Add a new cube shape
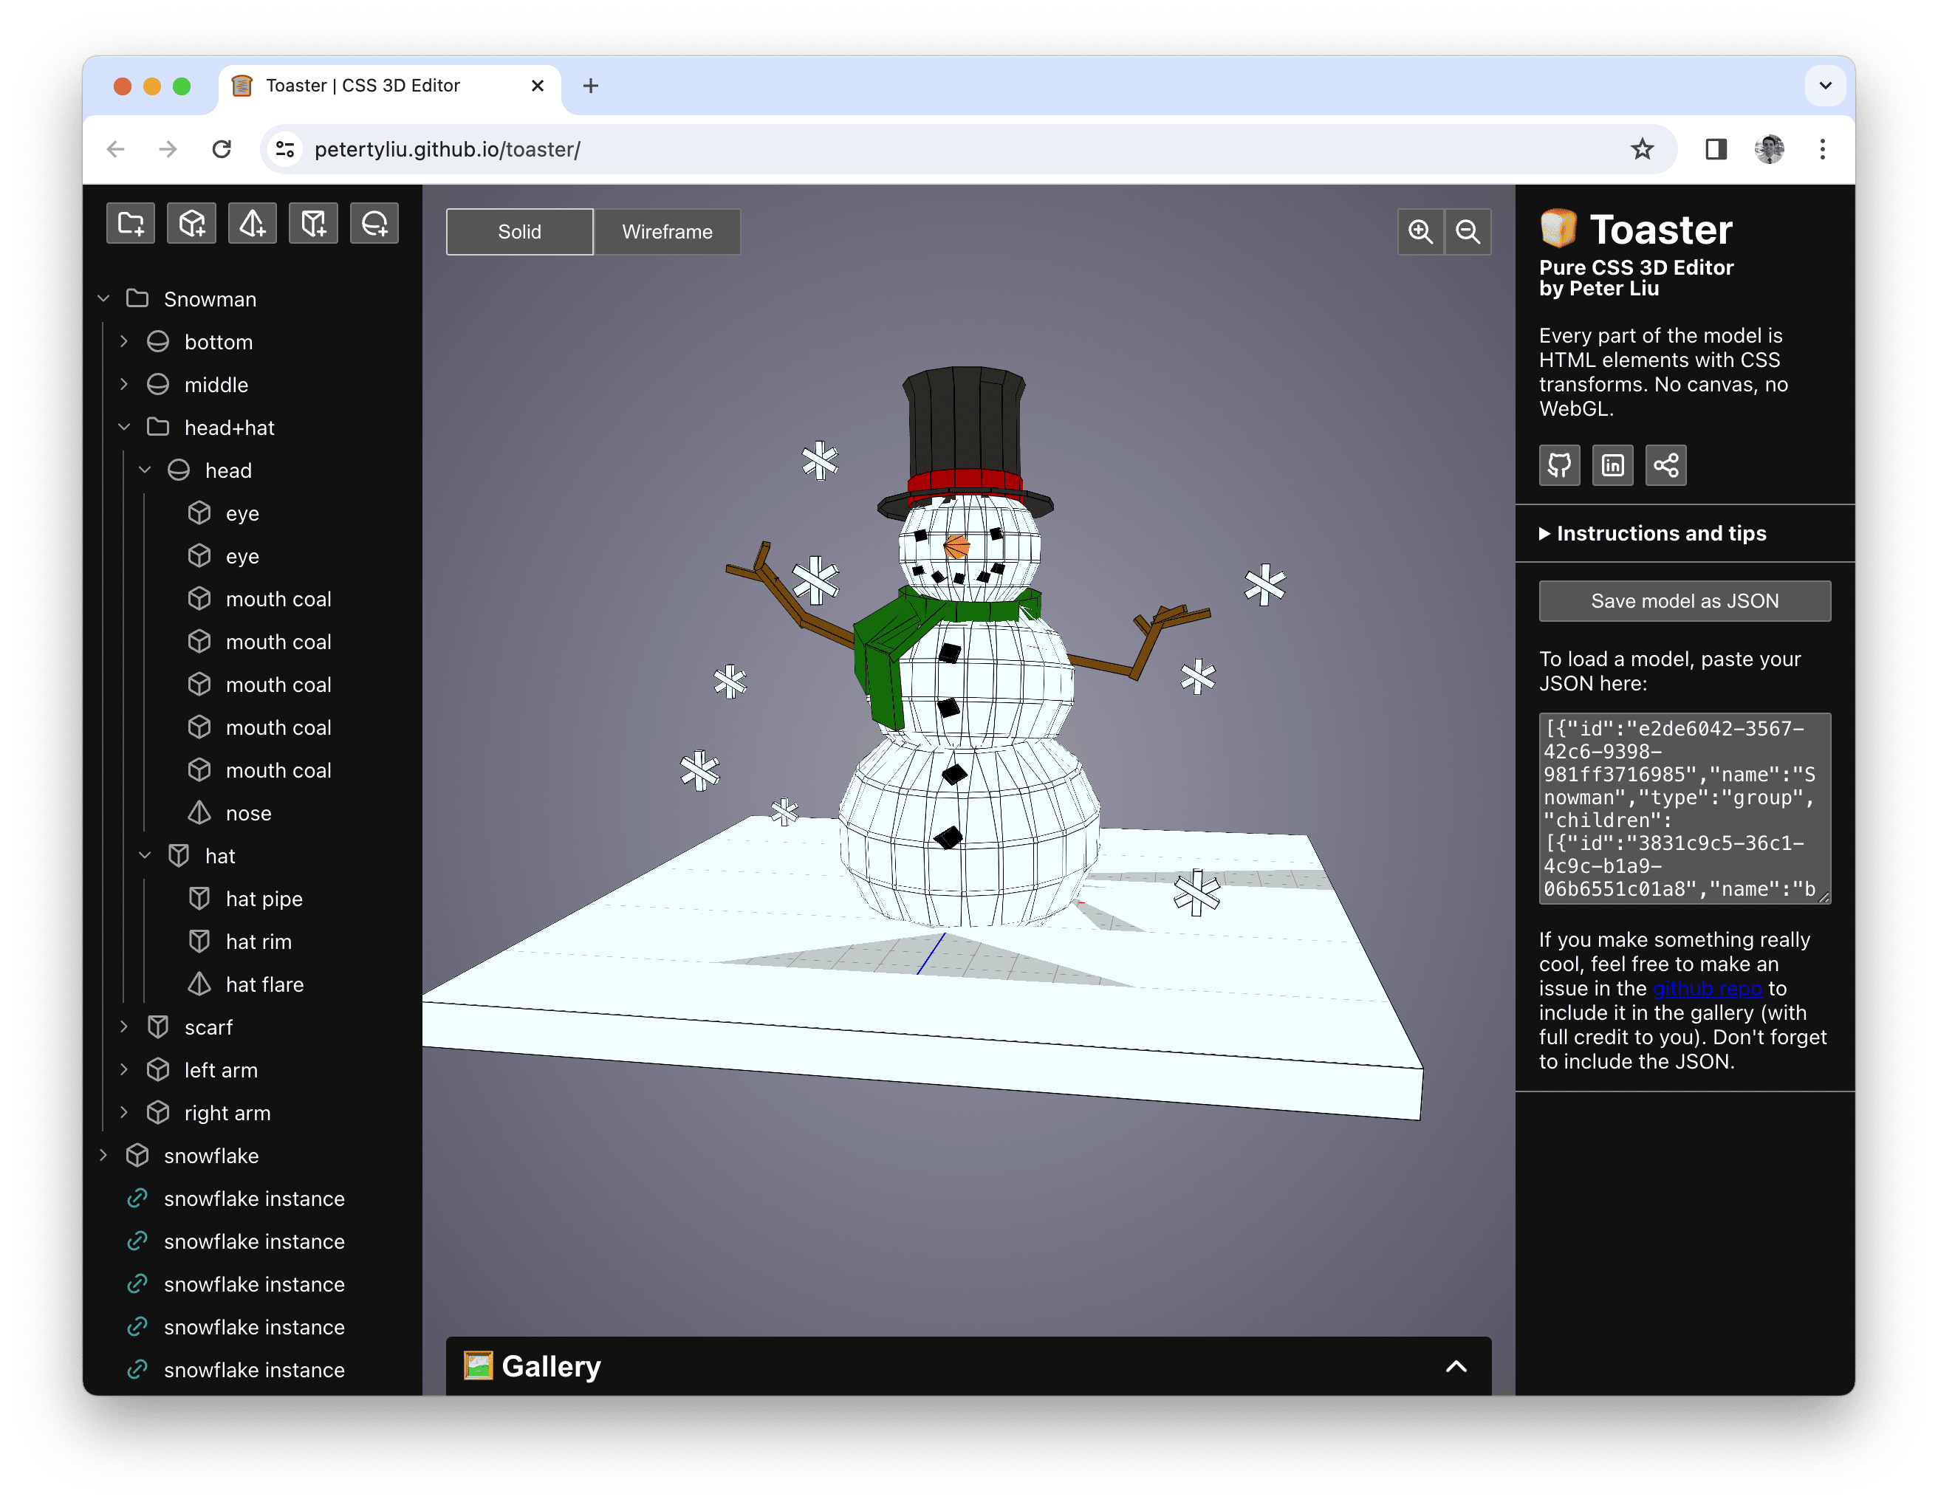Viewport: 1938px width, 1505px height. (x=192, y=223)
